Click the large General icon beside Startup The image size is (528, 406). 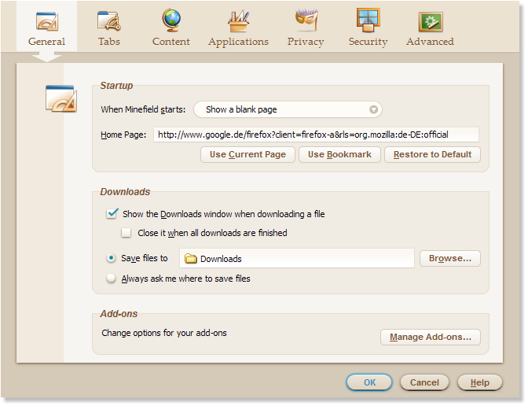[x=61, y=98]
